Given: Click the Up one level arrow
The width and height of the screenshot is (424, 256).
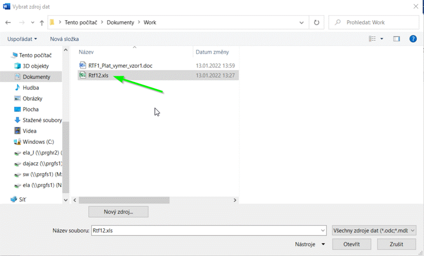Looking at the screenshot, I should [x=42, y=23].
